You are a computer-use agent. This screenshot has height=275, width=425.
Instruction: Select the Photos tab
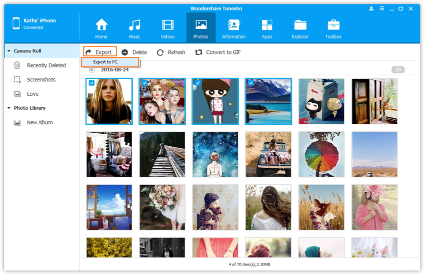(200, 28)
